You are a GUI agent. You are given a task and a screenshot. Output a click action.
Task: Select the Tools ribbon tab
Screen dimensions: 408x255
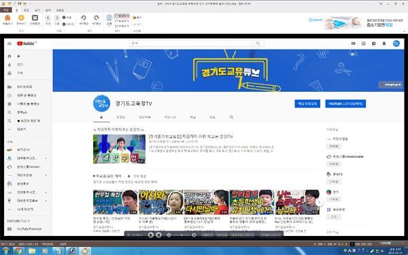coord(48,10)
